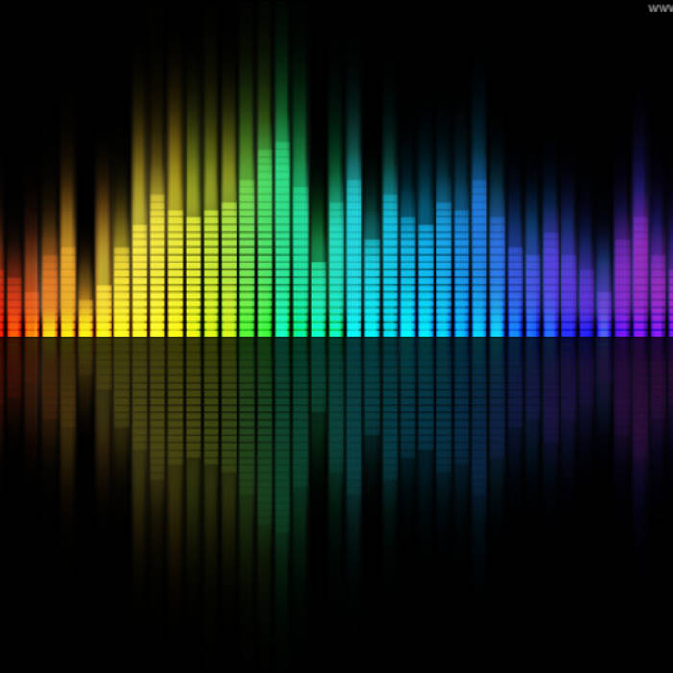
Task: Click the www watermark text in the corner
Action: coord(657,6)
